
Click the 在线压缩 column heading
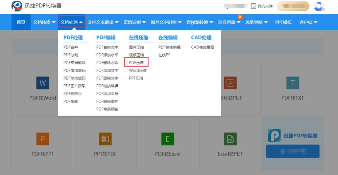[139, 38]
